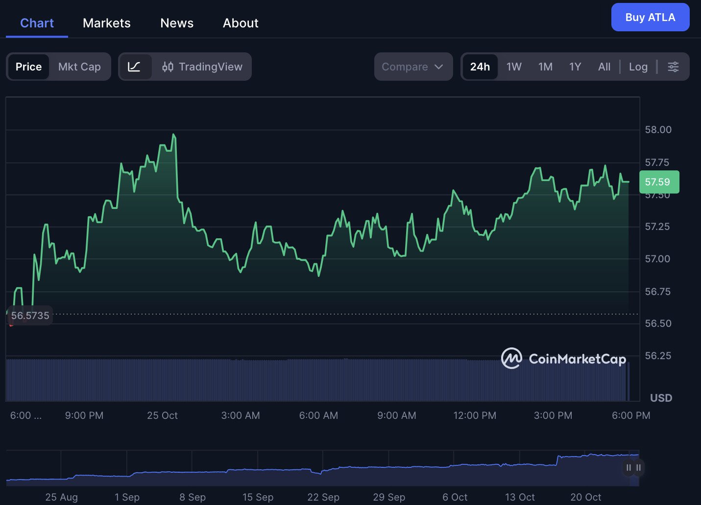701x505 pixels.
Task: Click the CoinMarketCap logo watermark
Action: tap(563, 359)
